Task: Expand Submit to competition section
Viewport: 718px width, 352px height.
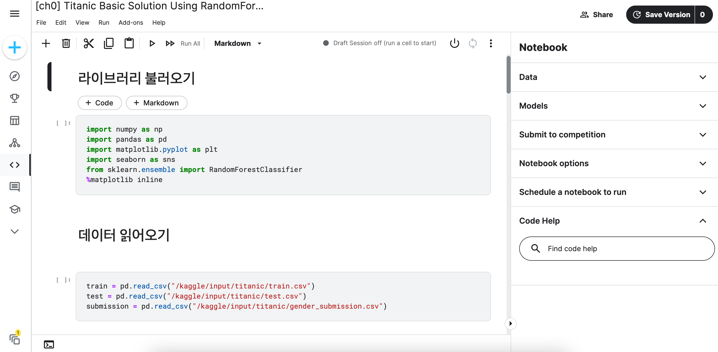Action: (614, 134)
